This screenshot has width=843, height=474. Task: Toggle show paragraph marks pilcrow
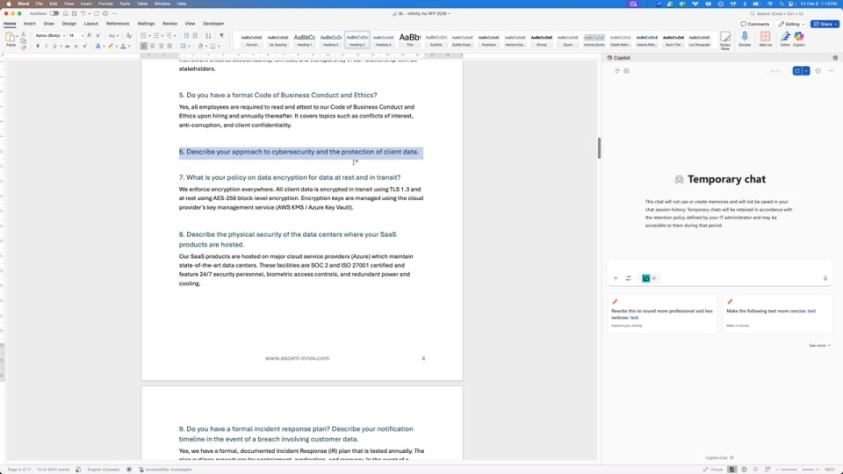pos(221,35)
